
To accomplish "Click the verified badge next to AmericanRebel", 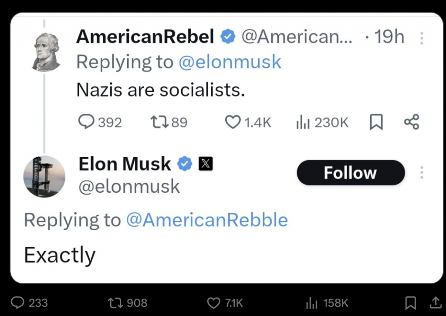I will [x=227, y=37].
